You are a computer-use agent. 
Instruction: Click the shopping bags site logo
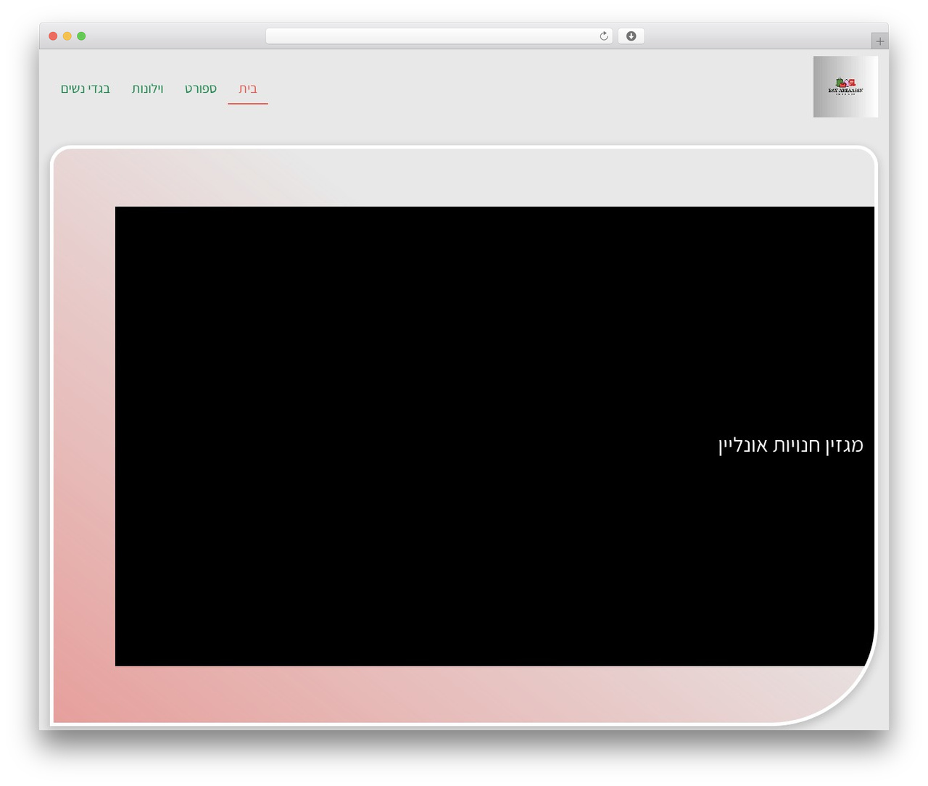point(845,87)
